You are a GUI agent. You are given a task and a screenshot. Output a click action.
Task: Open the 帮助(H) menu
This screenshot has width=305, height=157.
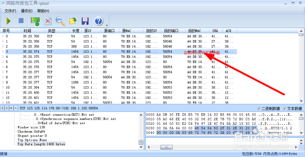click(43, 11)
